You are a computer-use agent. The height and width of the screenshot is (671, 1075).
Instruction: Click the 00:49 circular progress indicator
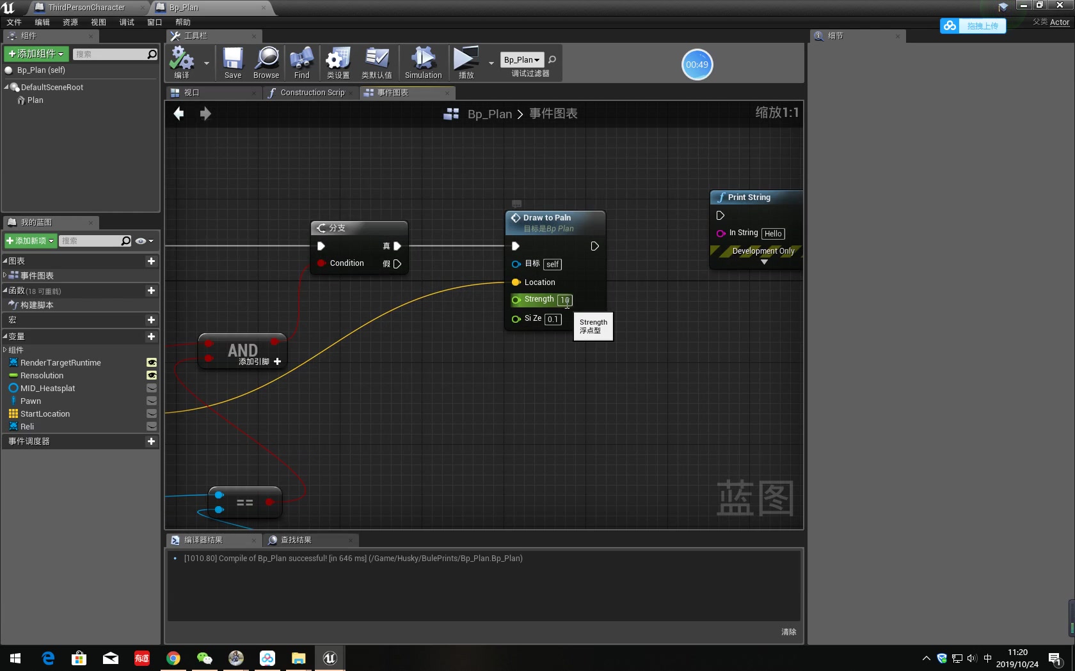pyautogui.click(x=697, y=64)
